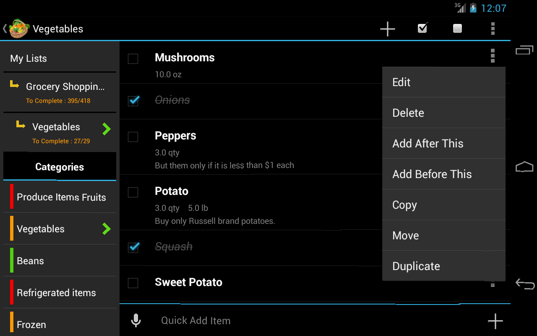Open the Mushrooms item's three-dot menu
The image size is (537, 336).
click(493, 55)
